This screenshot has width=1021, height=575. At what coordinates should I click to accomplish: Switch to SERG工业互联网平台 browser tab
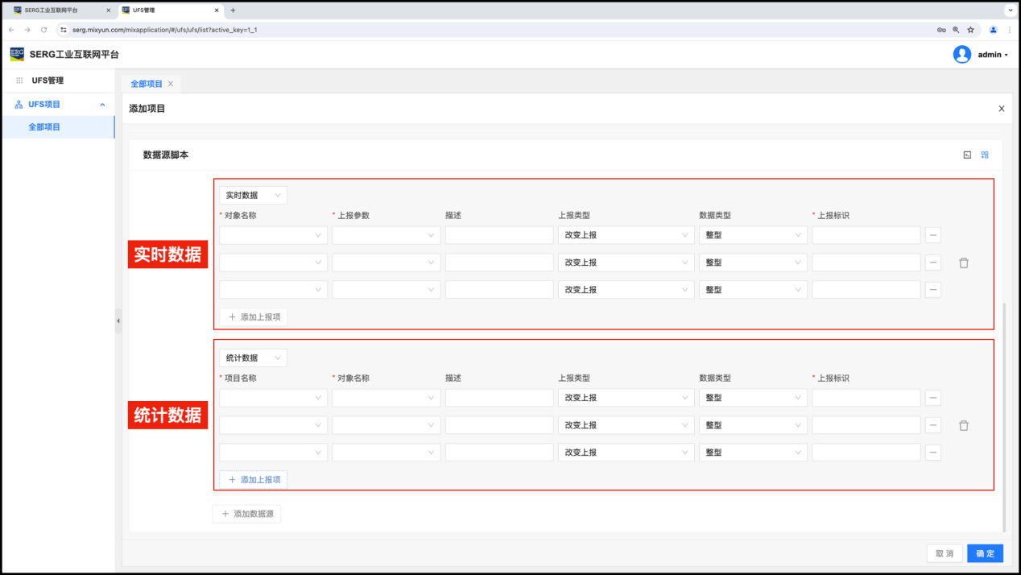(x=56, y=10)
